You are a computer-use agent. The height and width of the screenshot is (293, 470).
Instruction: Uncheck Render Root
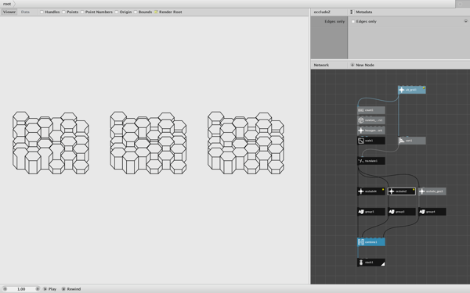point(156,12)
